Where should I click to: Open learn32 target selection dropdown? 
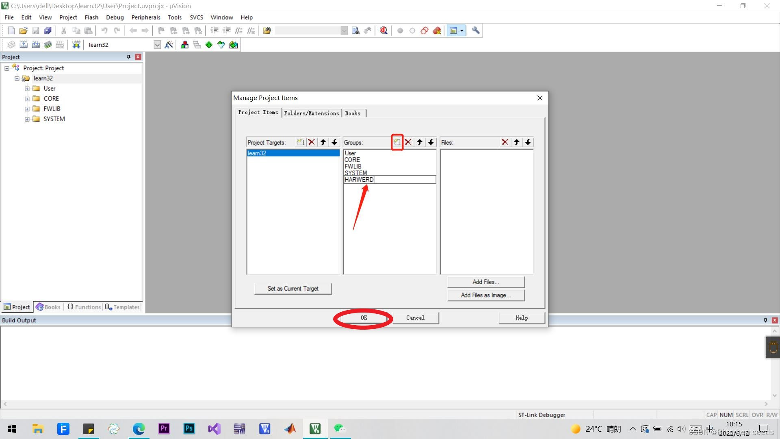157,45
